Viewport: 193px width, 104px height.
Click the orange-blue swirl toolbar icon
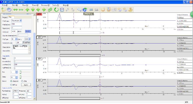click(108, 10)
